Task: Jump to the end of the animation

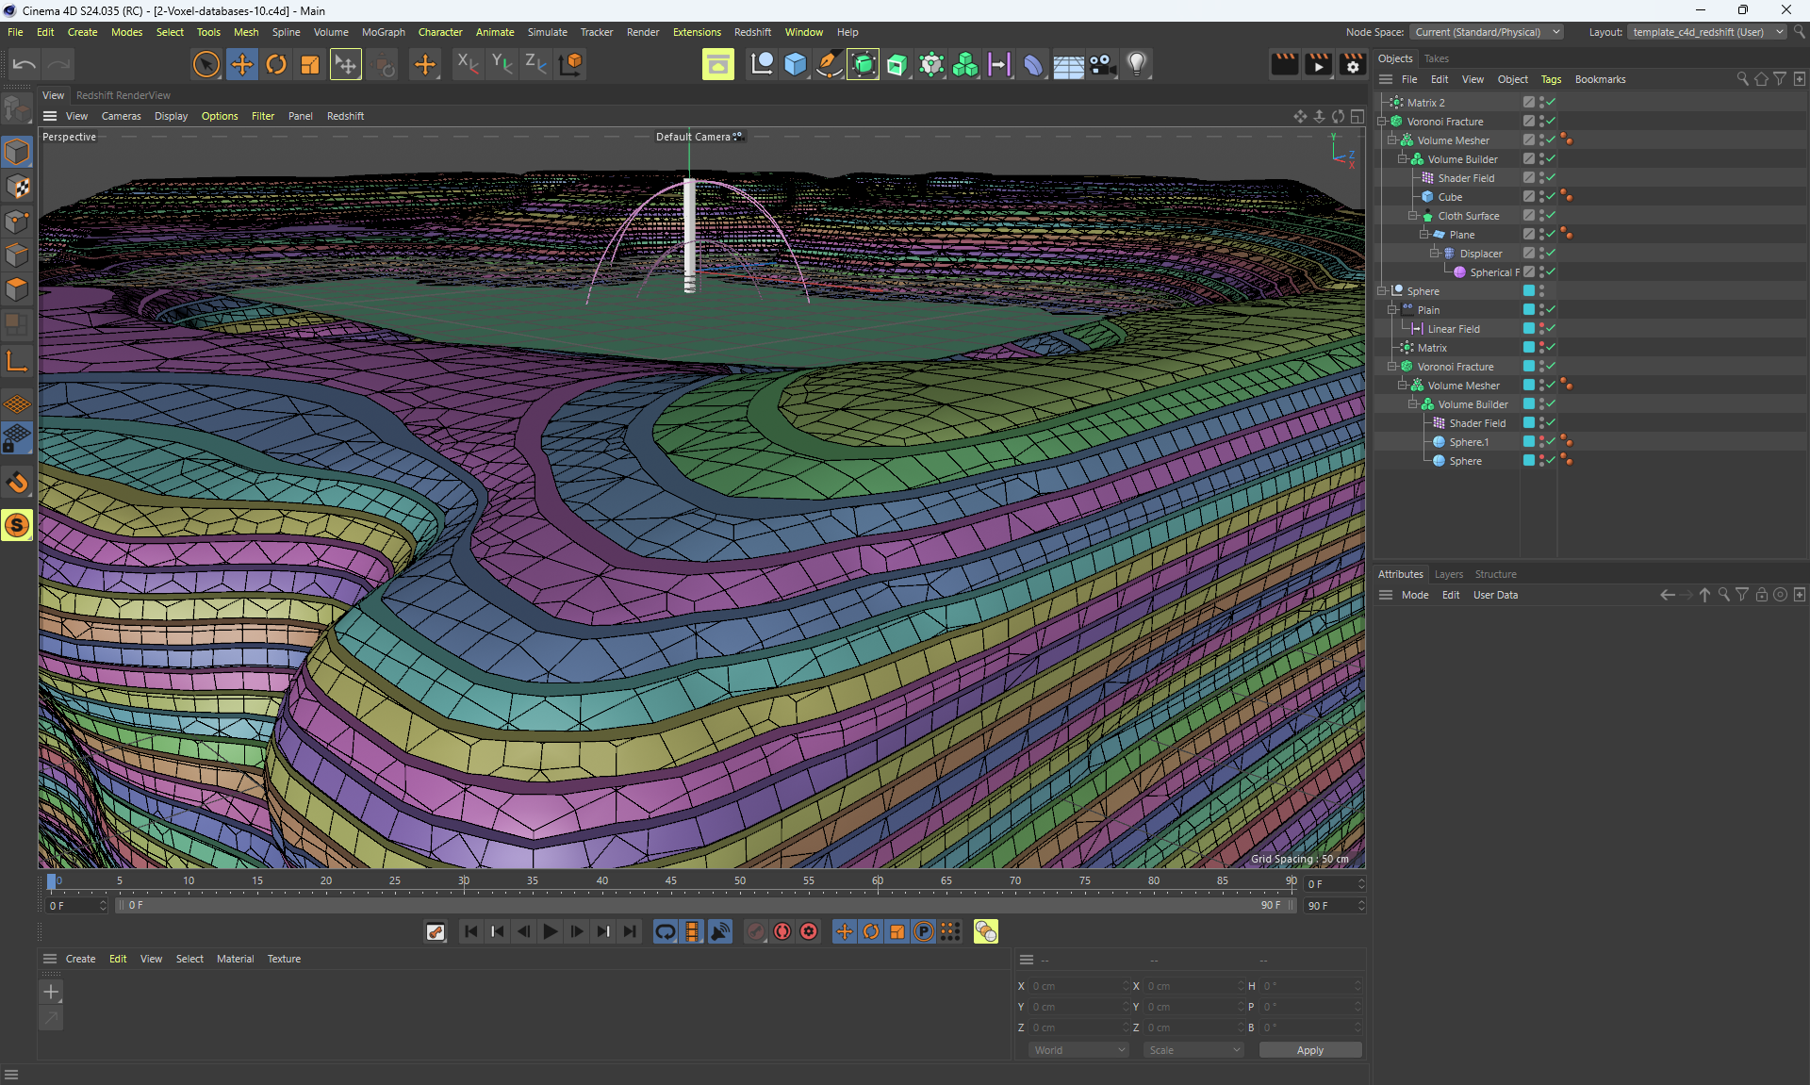Action: [x=630, y=931]
